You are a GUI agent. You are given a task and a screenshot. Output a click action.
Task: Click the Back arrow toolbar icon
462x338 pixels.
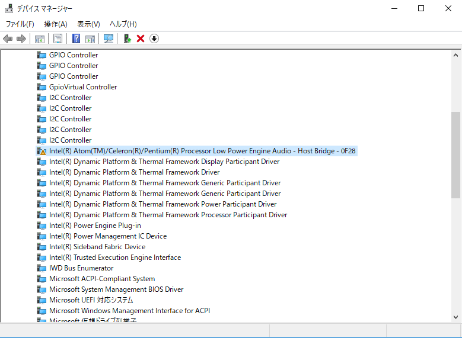tap(8, 38)
